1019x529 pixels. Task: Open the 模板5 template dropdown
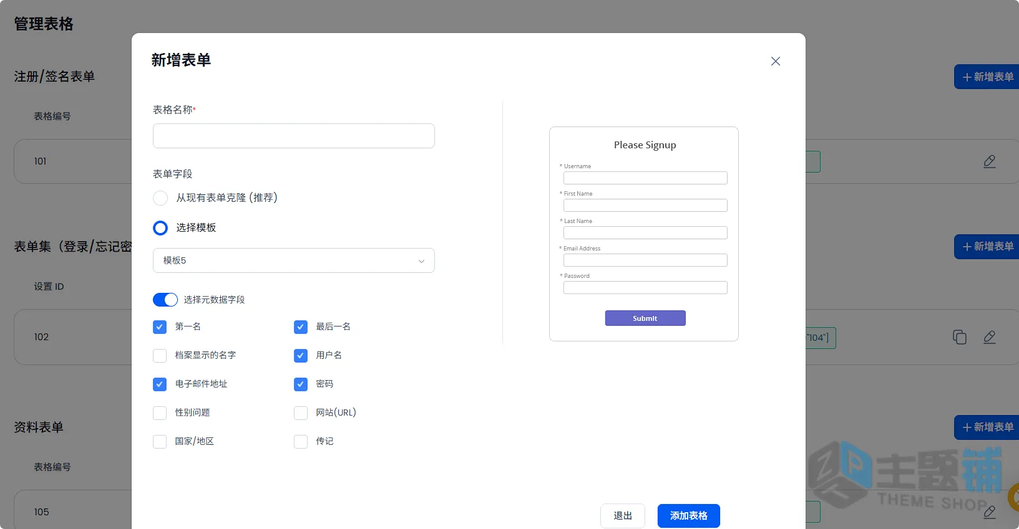point(294,260)
